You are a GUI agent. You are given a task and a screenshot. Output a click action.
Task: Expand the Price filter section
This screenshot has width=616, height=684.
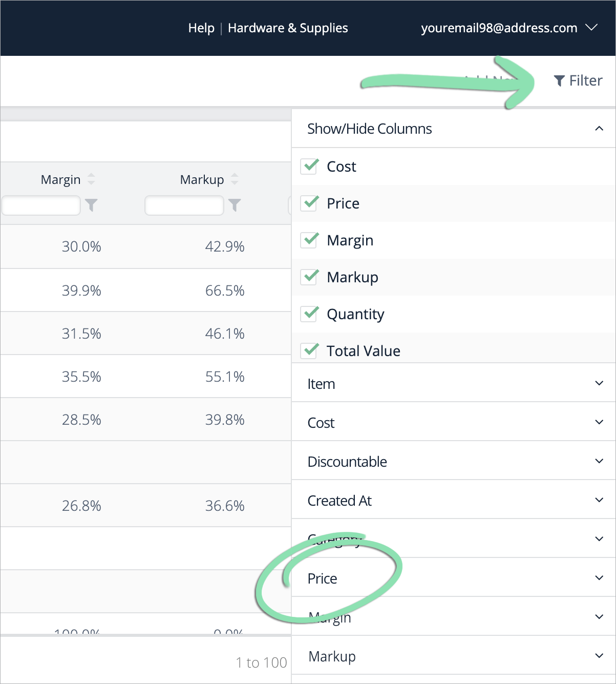454,578
